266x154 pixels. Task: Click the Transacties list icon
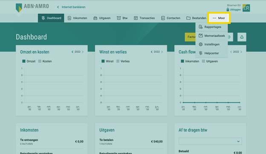point(136,18)
